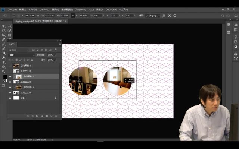Hide the 店内写真 2 layer
Image resolution: width=239 pixels, height=149 pixels.
[10, 76]
